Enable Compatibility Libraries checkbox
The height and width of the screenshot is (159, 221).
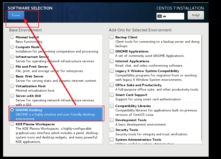(112, 106)
